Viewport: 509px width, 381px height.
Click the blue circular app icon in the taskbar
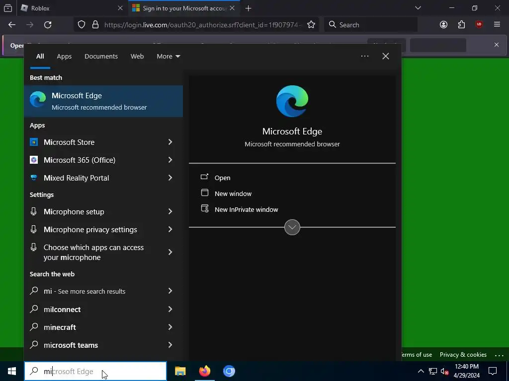[229, 371]
